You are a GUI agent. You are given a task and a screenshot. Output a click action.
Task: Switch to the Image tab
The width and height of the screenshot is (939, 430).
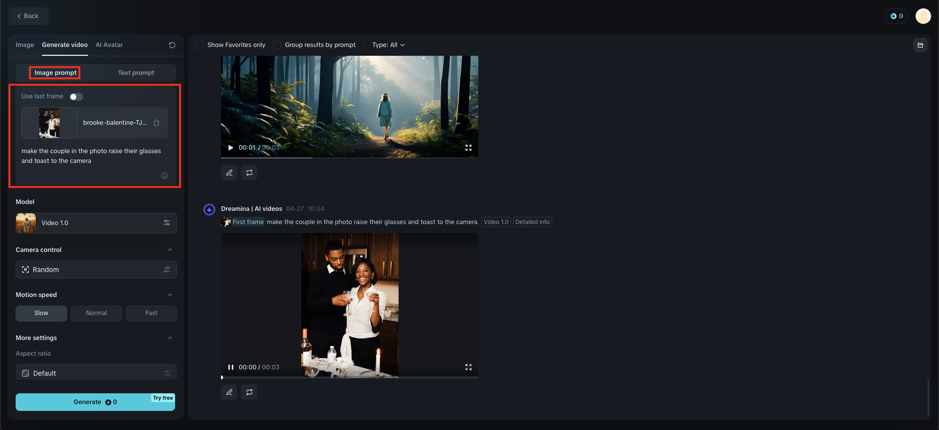tap(25, 45)
